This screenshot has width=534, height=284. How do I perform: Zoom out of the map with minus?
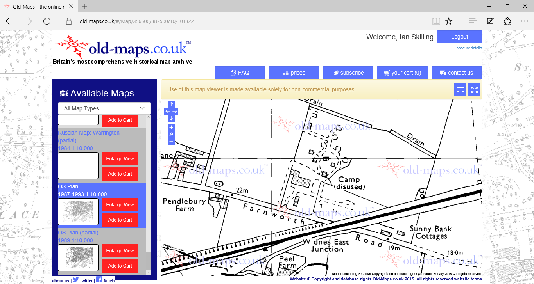(171, 141)
